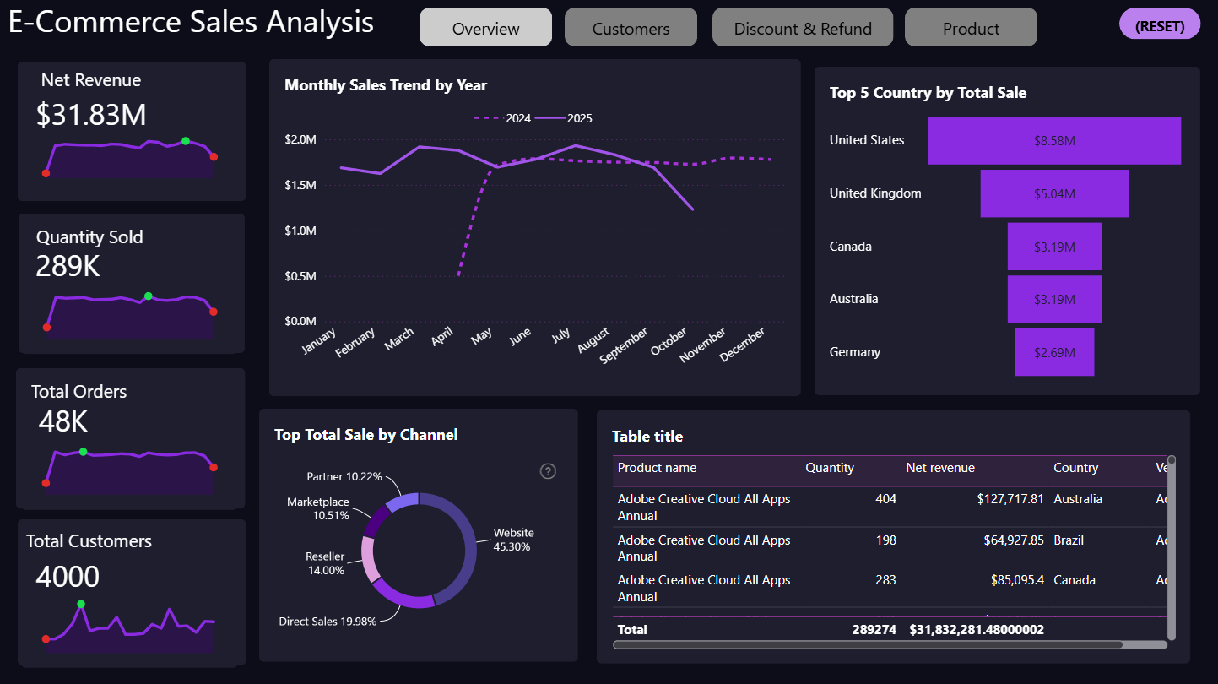This screenshot has height=684, width=1218.
Task: Click the $2.0M y-axis label
Action: 299,139
